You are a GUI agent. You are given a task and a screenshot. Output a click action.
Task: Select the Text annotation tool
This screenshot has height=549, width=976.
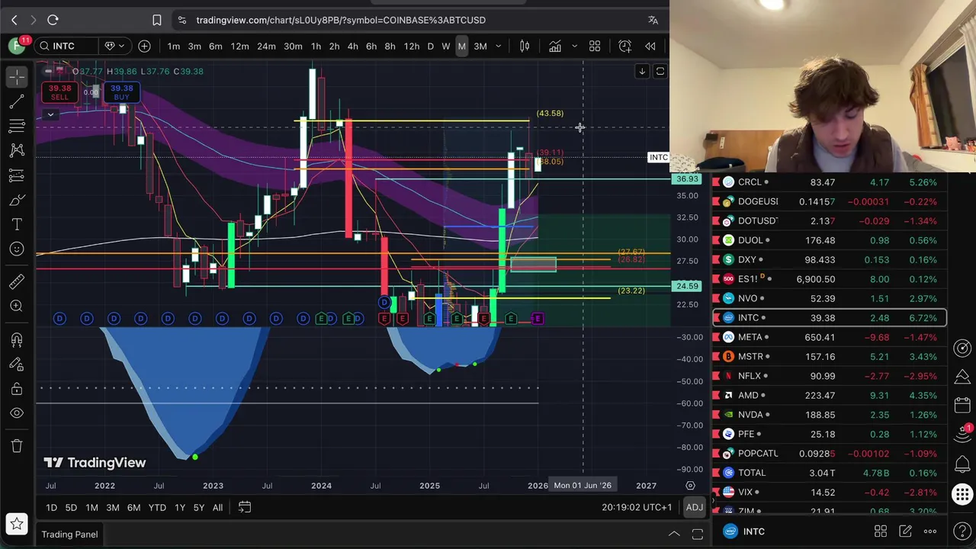coord(17,225)
